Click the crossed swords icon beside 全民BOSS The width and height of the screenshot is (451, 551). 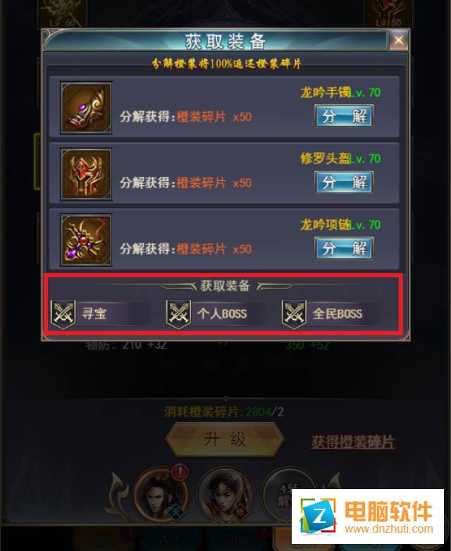click(x=295, y=314)
